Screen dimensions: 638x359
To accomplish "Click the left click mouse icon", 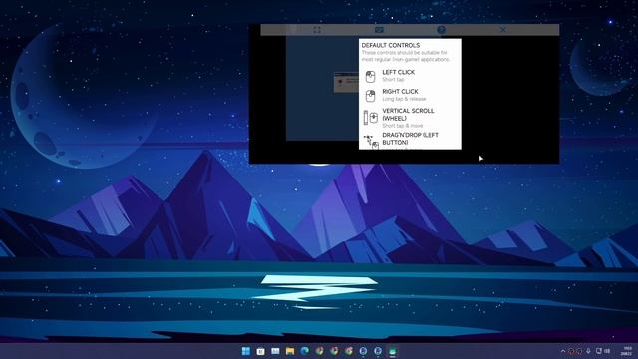I will pos(370,76).
